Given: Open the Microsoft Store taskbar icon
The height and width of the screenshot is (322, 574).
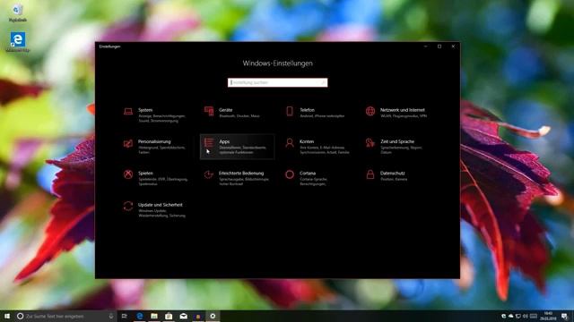Looking at the screenshot, I should click(x=169, y=316).
